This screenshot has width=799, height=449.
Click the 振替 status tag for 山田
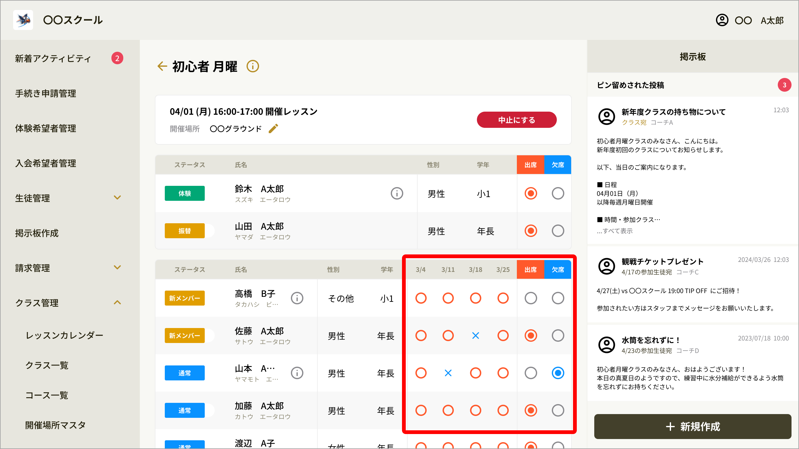[185, 231]
